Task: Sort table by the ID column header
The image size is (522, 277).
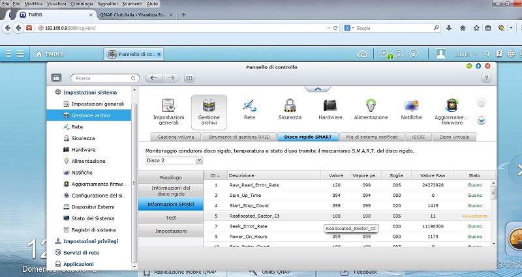Action: pyautogui.click(x=213, y=175)
